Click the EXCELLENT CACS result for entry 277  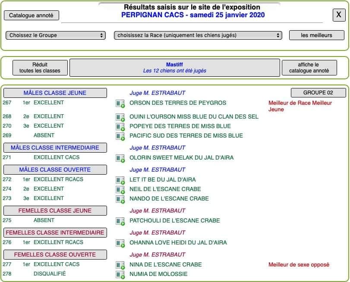click(x=57, y=264)
